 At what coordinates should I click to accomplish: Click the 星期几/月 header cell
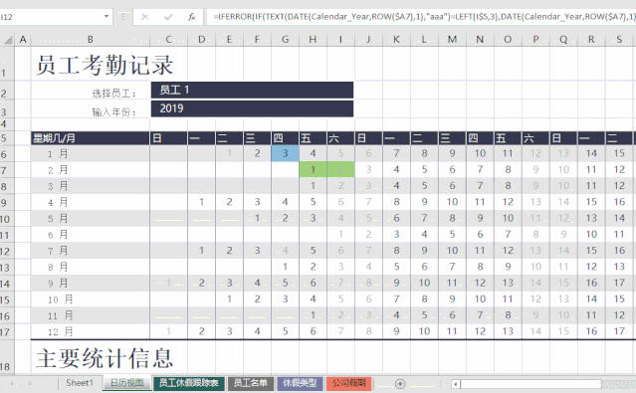click(x=90, y=138)
